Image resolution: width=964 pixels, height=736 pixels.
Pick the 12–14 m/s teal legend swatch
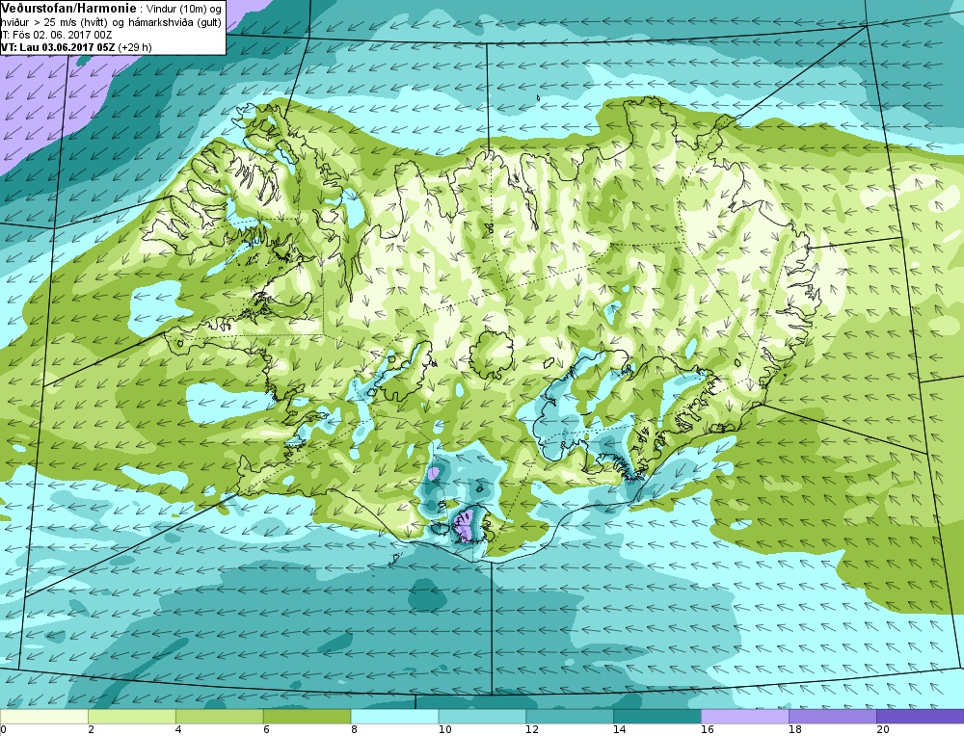pos(570,717)
